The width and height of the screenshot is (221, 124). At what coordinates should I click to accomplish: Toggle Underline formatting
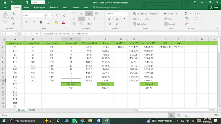(x=41, y=22)
